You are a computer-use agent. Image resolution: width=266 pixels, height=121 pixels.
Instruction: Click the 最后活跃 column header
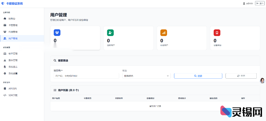213,98
